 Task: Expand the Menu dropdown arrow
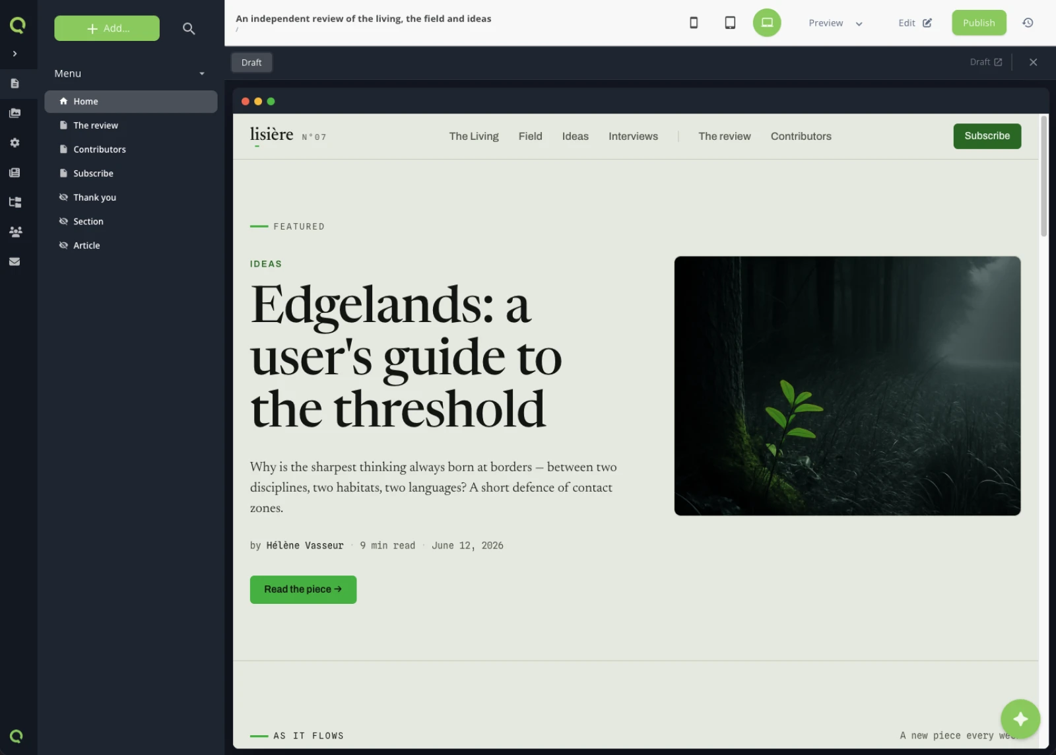[202, 73]
